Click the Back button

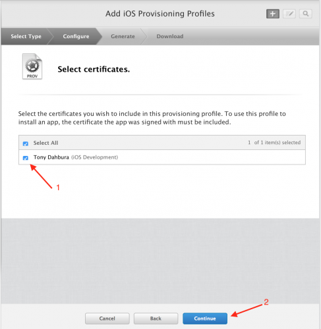[x=156, y=318]
